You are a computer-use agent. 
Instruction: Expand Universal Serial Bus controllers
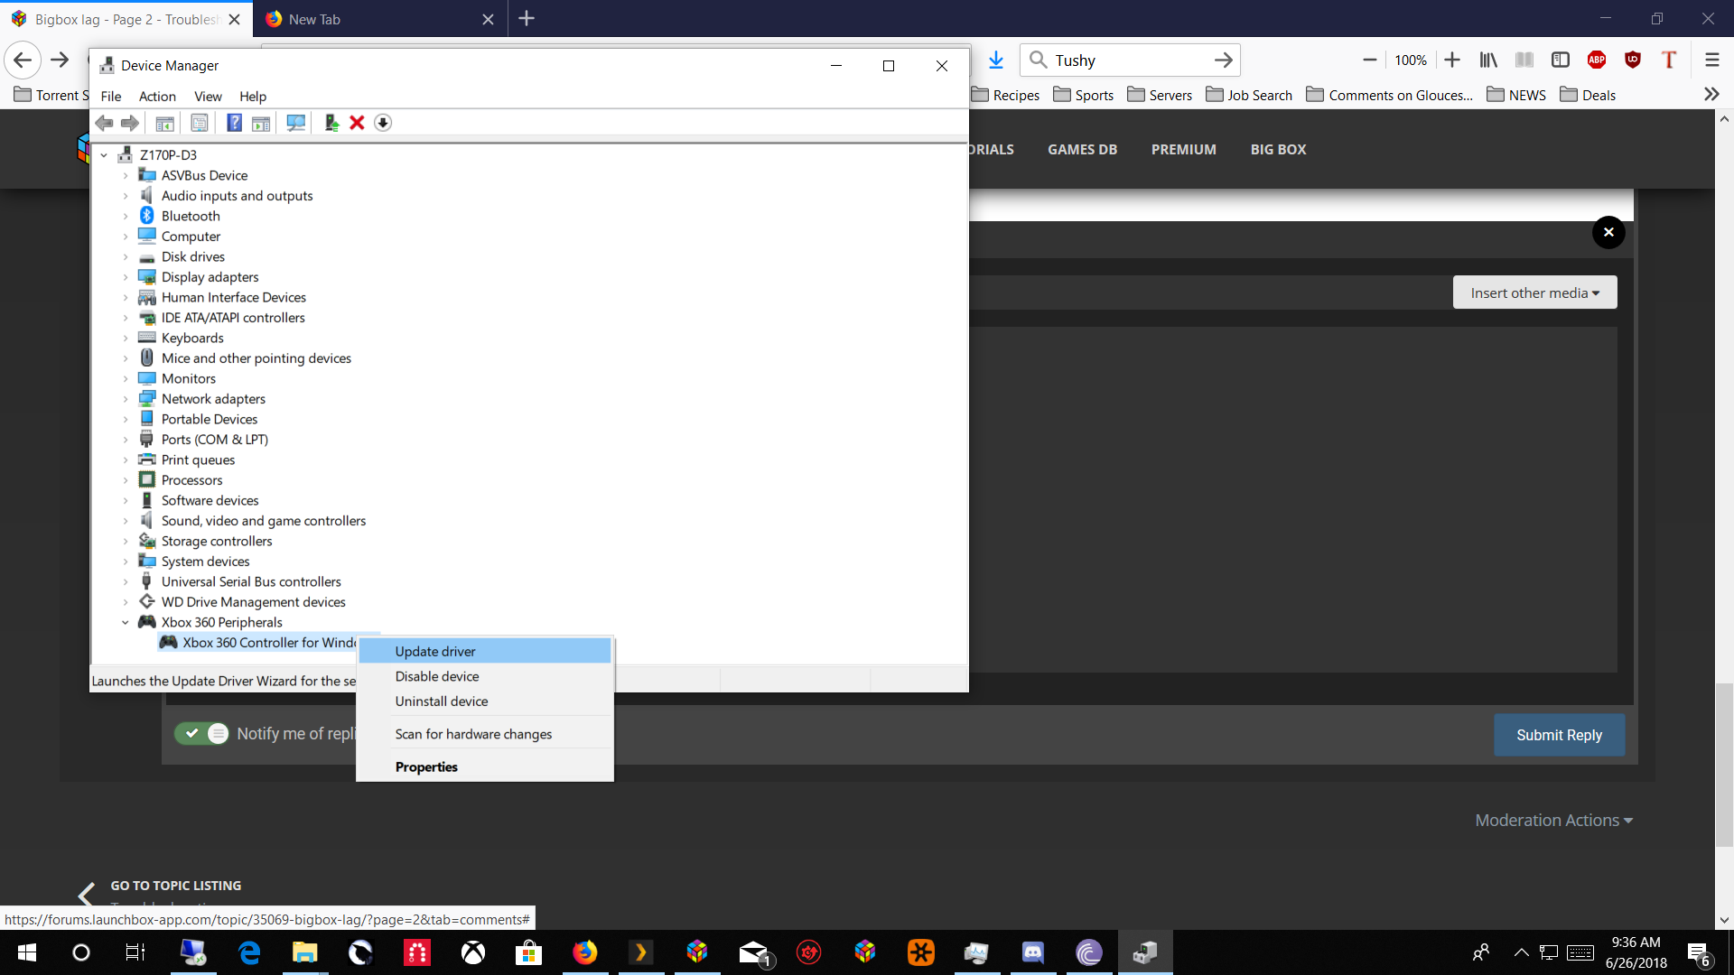126,581
